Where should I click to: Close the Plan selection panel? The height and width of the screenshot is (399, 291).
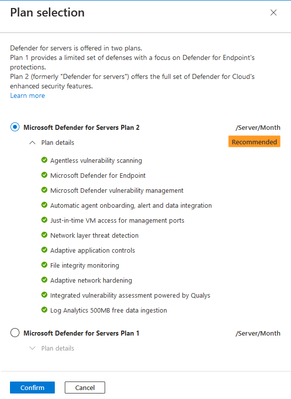pos(274,12)
